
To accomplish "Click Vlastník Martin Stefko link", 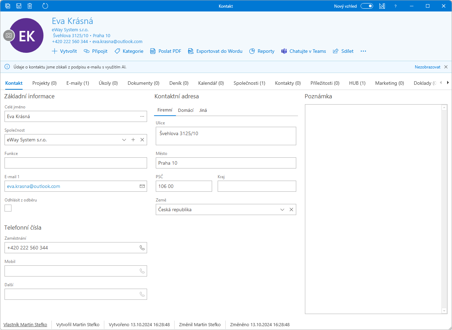I will [x=25, y=324].
